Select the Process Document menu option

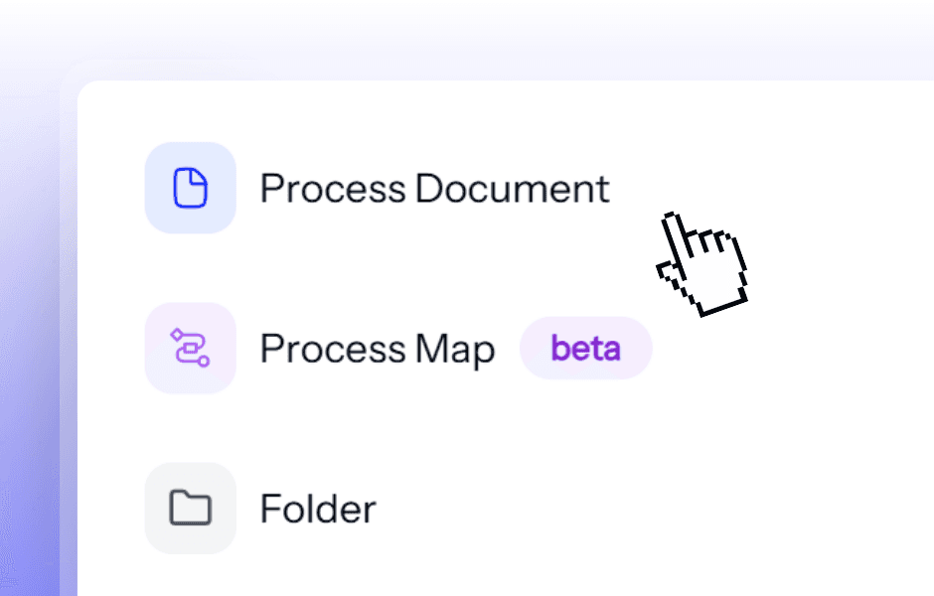[x=378, y=188]
